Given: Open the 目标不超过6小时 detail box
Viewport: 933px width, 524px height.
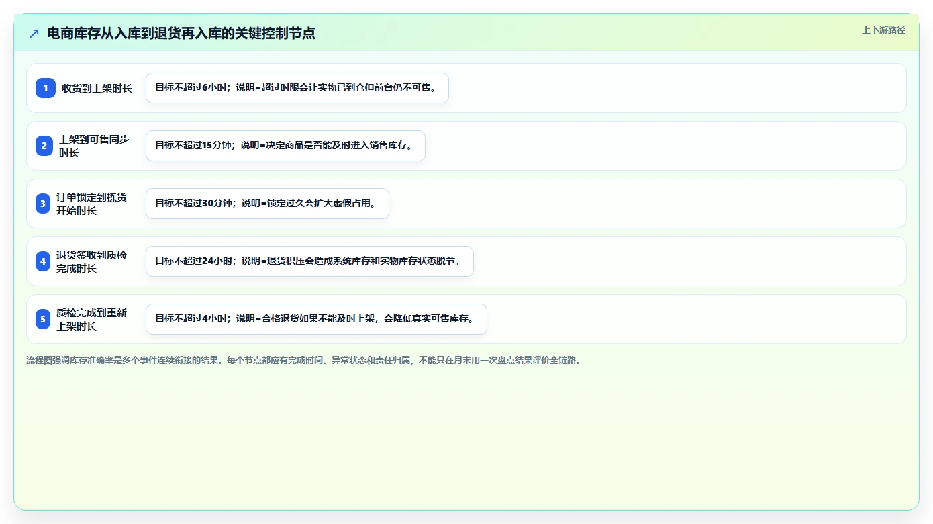Looking at the screenshot, I should point(297,88).
